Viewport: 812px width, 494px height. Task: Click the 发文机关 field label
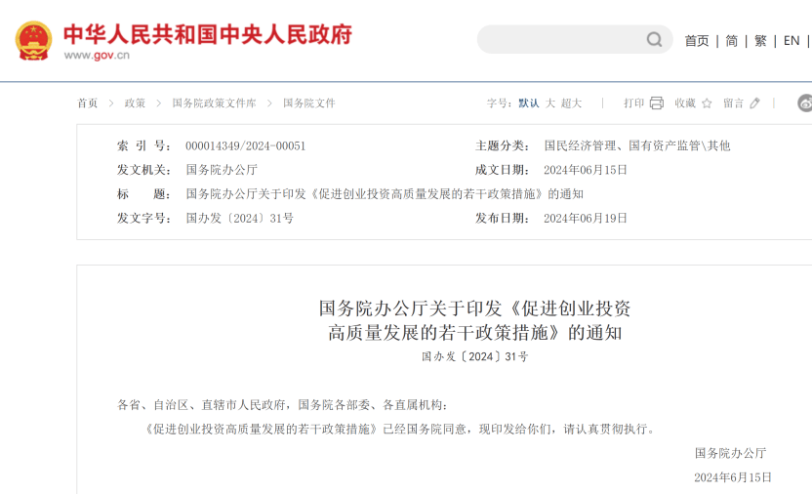[143, 170]
